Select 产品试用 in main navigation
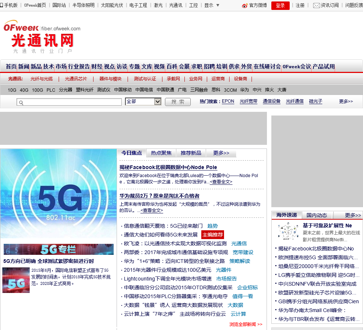Viewport: 363px width, 330px height. pos(323,66)
